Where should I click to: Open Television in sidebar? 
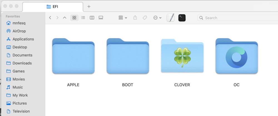tap(18, 111)
